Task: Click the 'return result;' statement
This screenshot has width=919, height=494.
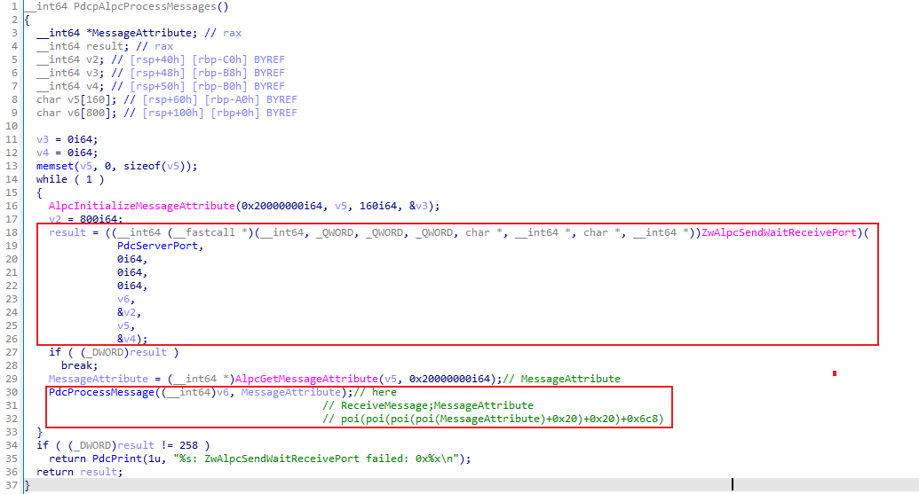Action: (x=80, y=473)
